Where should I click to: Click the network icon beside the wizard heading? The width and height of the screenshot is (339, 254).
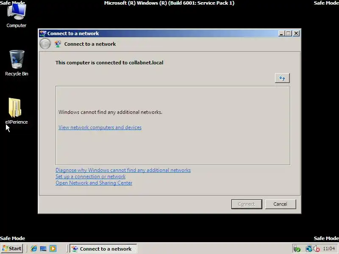pyautogui.click(x=58, y=44)
